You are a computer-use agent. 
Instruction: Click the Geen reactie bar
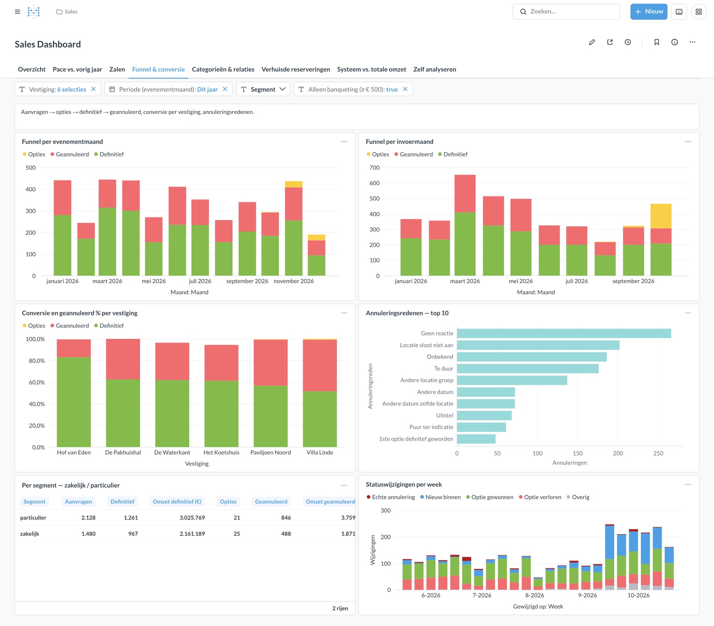(x=564, y=334)
